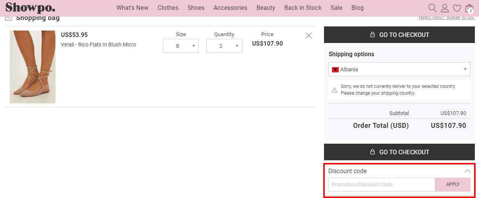Viewport: 479px width, 198px height.
Task: Click the top GO TO CHECKOUT button
Action: point(399,35)
